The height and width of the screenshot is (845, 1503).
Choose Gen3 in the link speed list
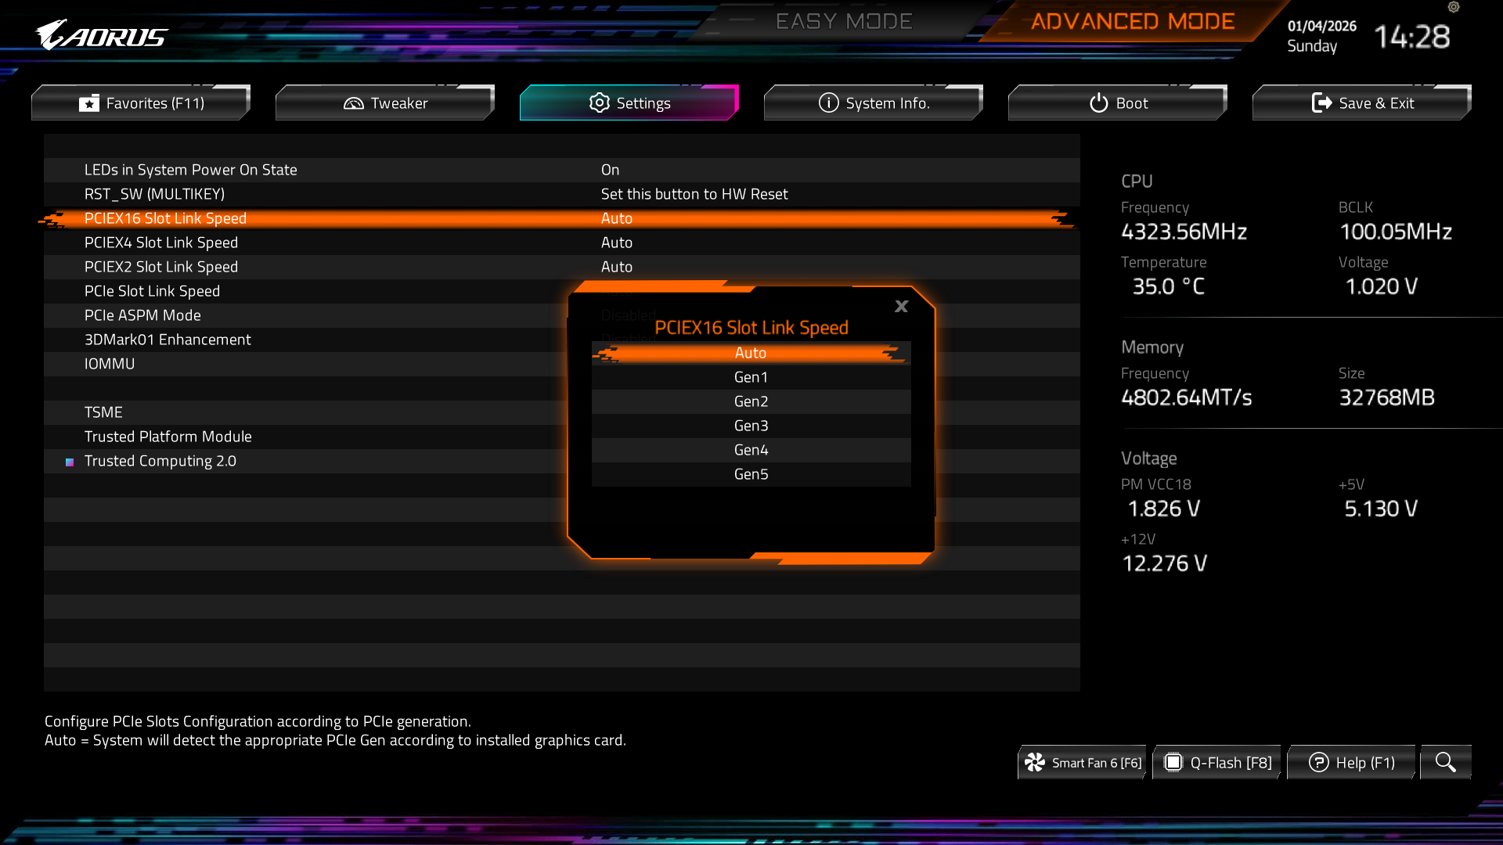(751, 426)
